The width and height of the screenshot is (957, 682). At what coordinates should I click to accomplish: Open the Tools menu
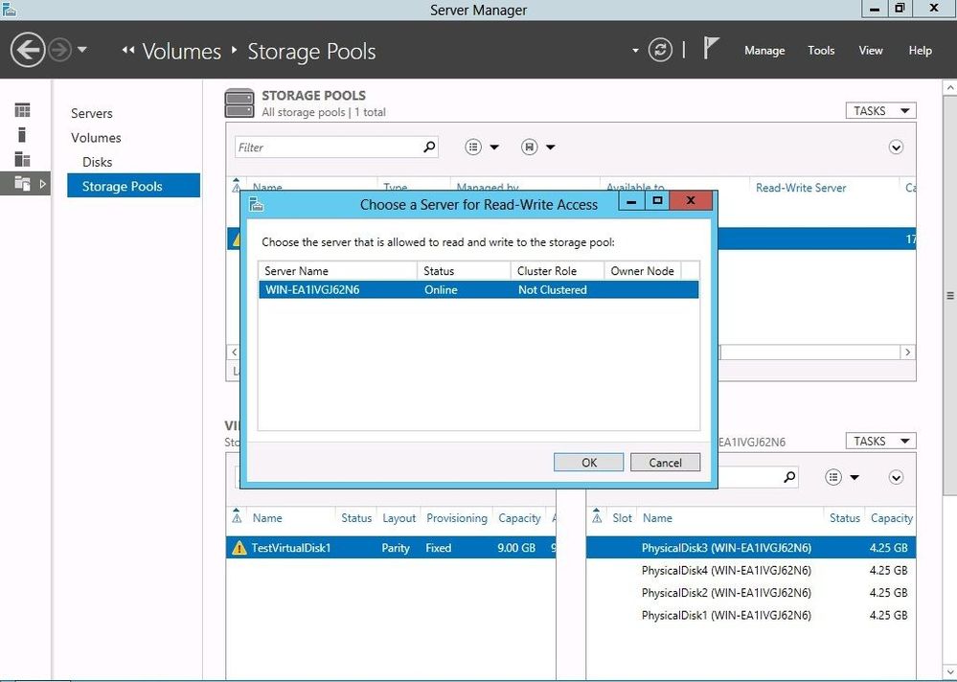tap(821, 51)
